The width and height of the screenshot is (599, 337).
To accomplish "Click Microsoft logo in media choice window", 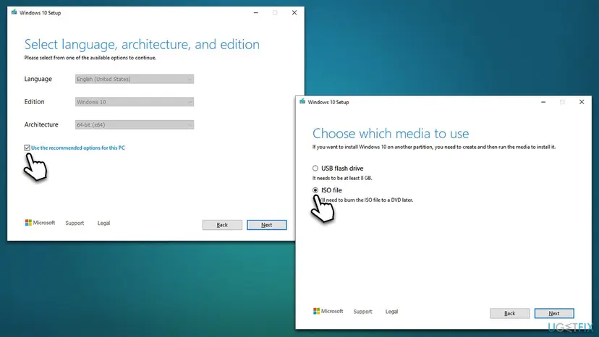I will (328, 311).
